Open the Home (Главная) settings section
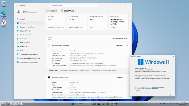 coord(30,19)
